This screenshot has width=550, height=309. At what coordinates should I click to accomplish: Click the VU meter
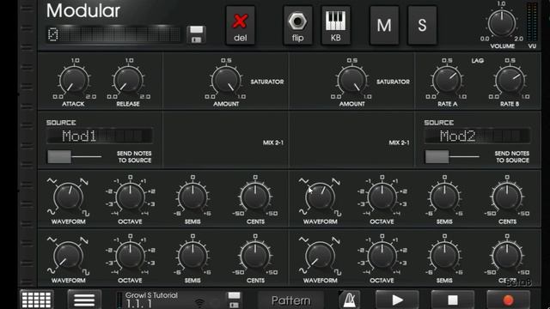(x=532, y=22)
